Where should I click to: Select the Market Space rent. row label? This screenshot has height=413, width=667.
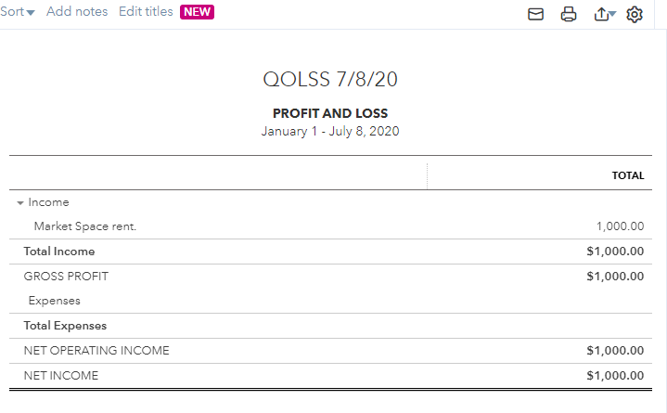85,226
